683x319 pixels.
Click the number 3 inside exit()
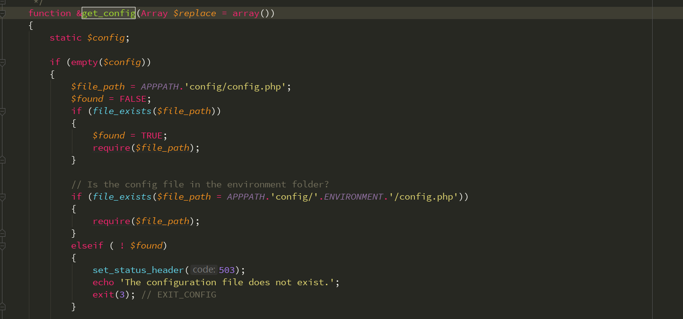122,295
